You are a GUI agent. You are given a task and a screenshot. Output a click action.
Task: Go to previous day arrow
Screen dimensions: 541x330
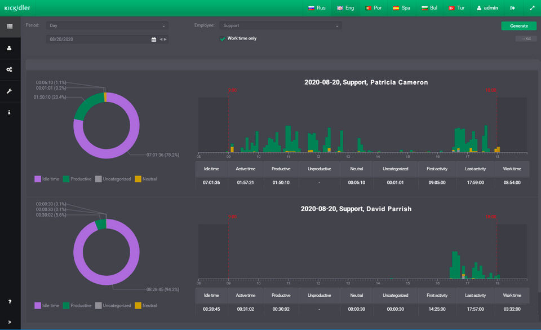[161, 39]
